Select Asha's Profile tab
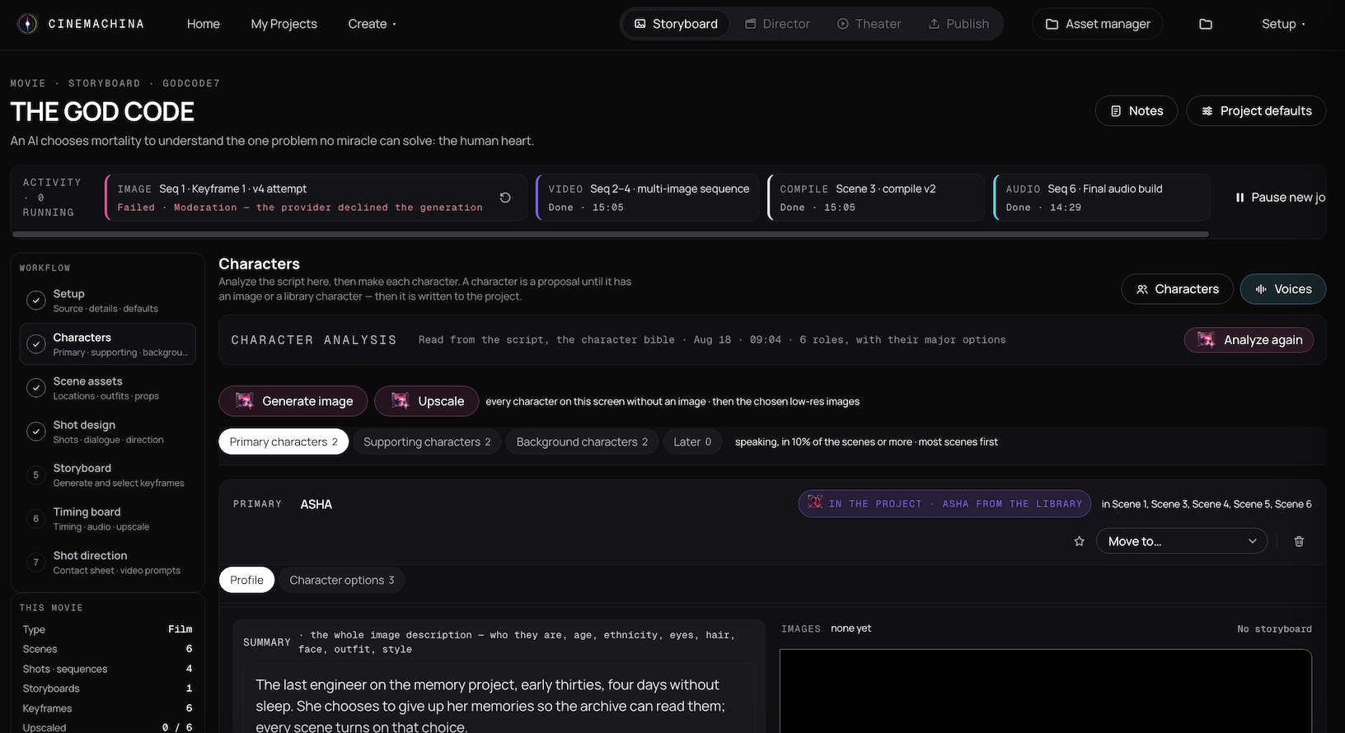The width and height of the screenshot is (1345, 733). tap(246, 580)
